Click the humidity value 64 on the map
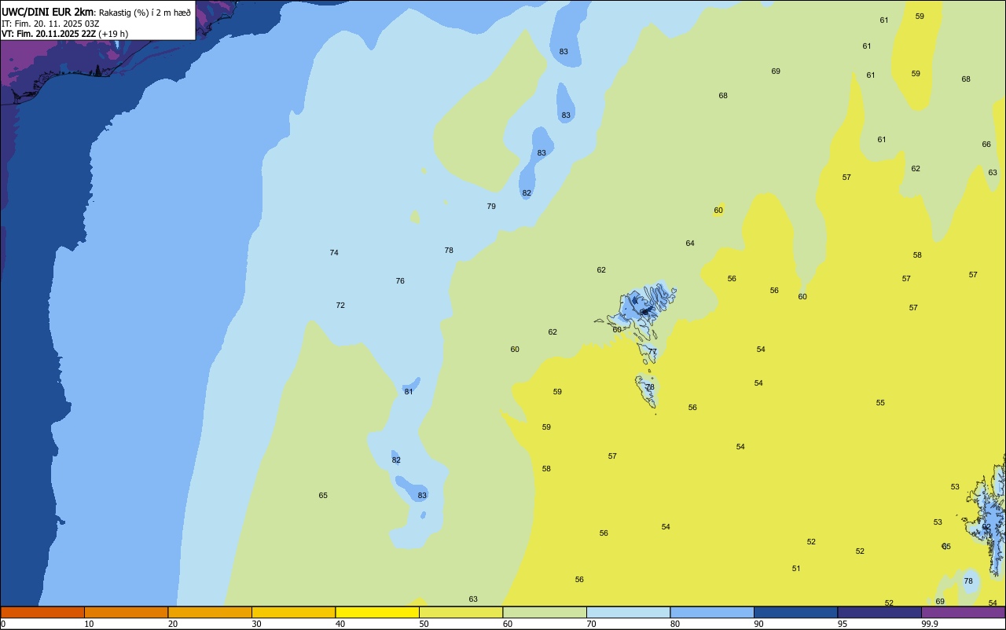The height and width of the screenshot is (630, 1006). [x=690, y=244]
